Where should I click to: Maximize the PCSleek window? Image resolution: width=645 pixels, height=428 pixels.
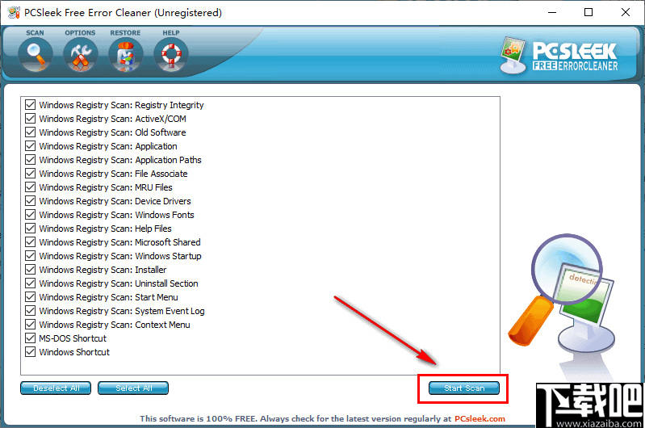588,12
